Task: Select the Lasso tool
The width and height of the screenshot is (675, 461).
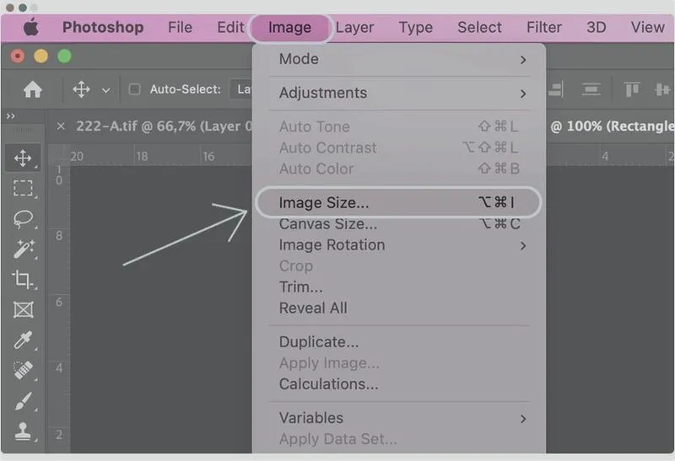Action: pos(23,218)
